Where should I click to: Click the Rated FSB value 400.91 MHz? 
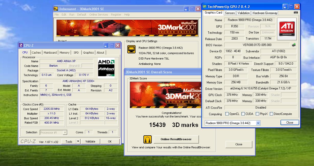click(x=52, y=123)
